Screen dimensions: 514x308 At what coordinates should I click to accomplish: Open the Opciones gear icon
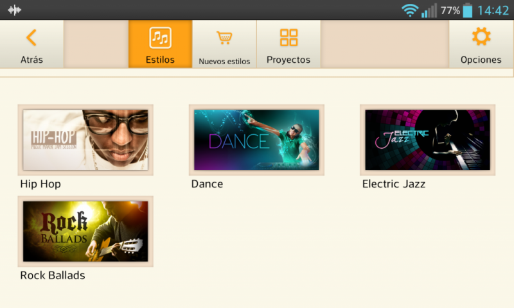[x=481, y=37]
